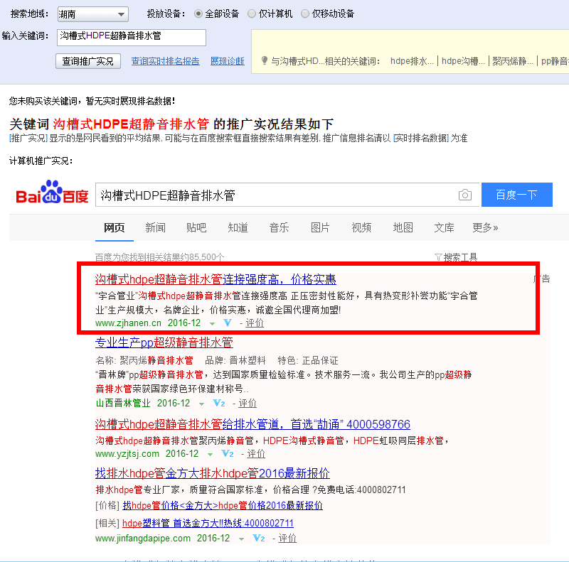Switch to the 知道 tab
The width and height of the screenshot is (569, 562).
point(238,227)
